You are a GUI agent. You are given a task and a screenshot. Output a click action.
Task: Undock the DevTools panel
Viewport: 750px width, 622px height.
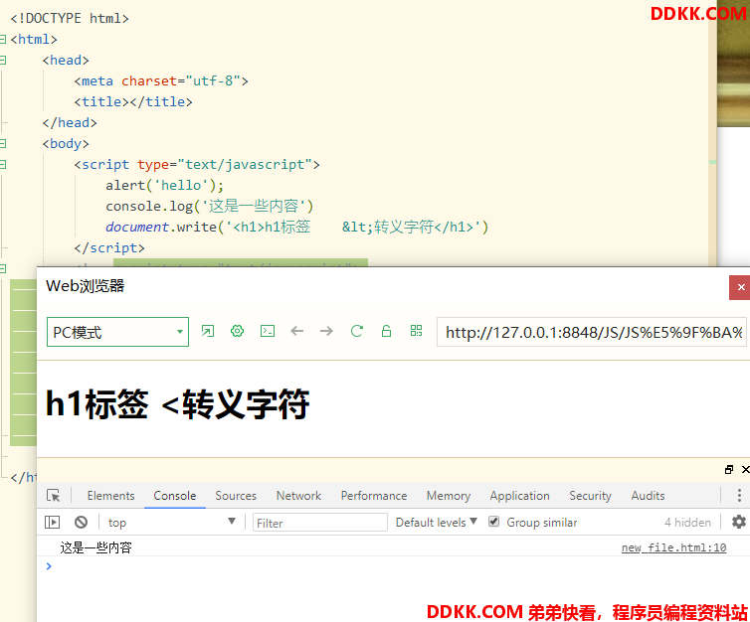(x=729, y=470)
